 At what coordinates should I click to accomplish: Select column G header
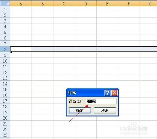tap(148, 4)
